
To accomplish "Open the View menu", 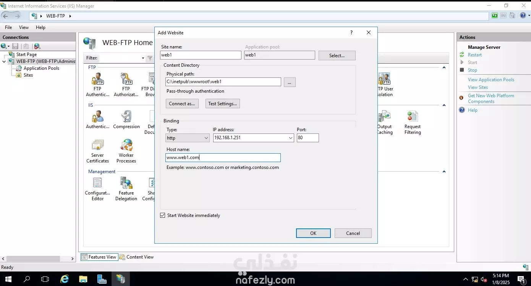I will point(24,27).
